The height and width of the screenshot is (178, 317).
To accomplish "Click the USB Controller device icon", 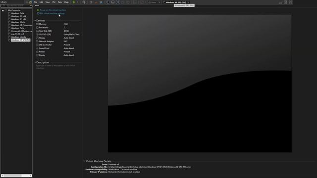I will click(x=37, y=45).
